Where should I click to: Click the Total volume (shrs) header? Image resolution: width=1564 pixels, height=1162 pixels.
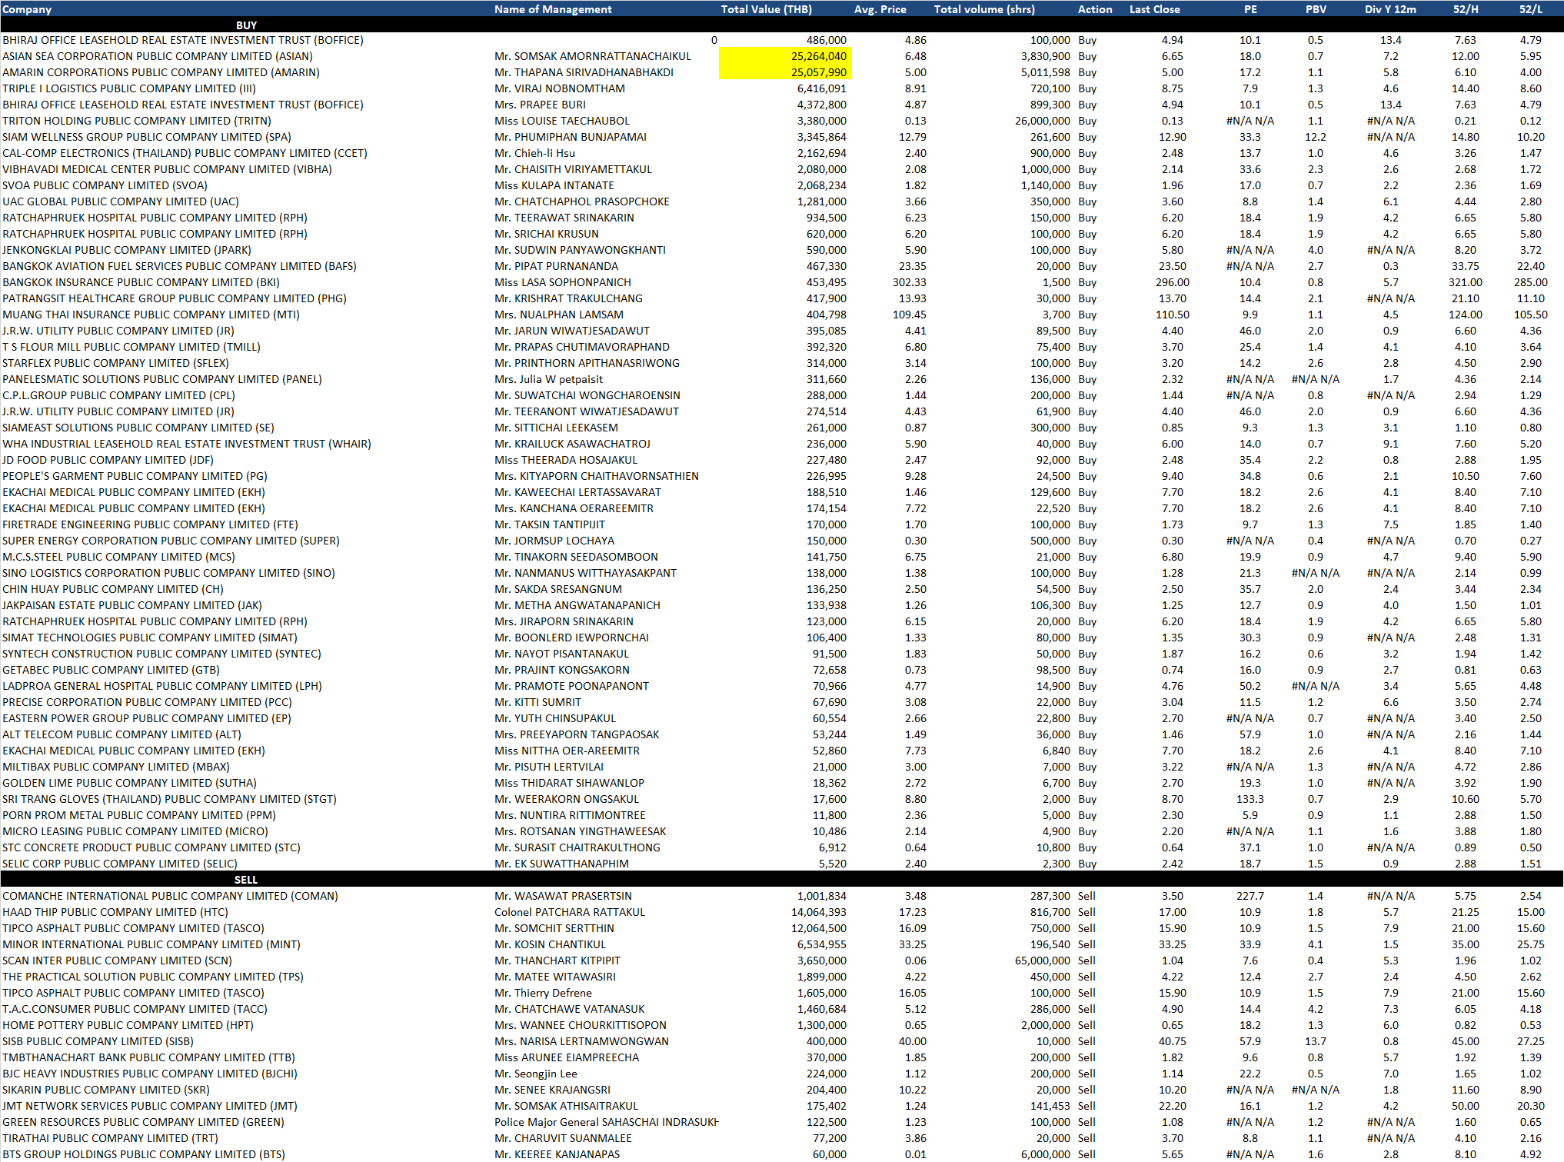pos(984,9)
